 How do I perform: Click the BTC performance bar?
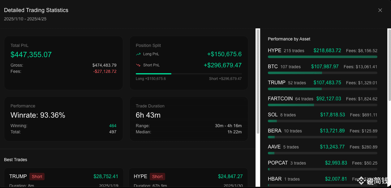323,73
